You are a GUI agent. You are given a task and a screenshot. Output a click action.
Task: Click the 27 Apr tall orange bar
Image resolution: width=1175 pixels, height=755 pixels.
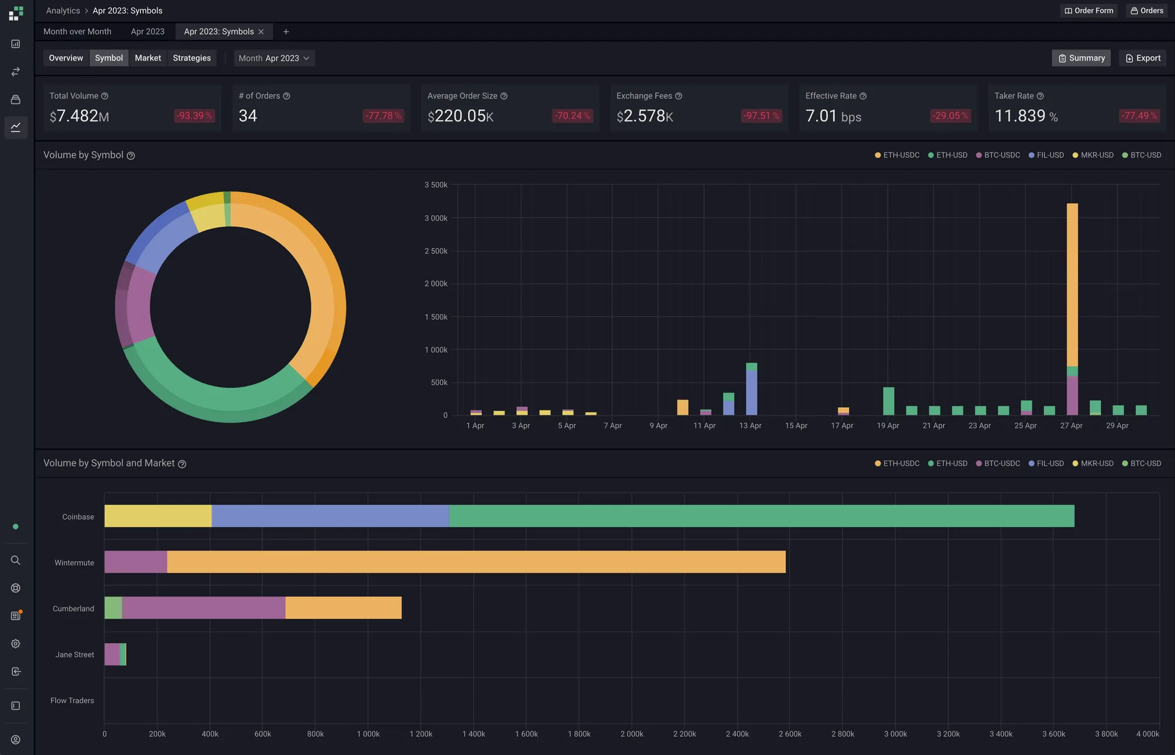(1072, 285)
